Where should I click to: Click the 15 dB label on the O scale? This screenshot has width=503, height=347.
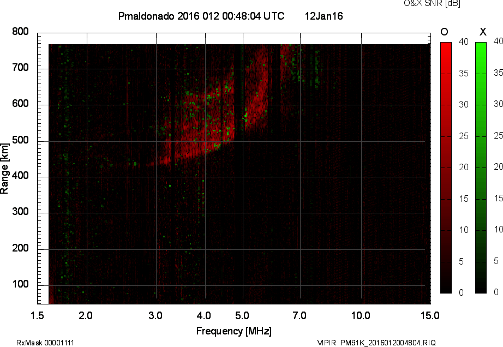pos(464,199)
